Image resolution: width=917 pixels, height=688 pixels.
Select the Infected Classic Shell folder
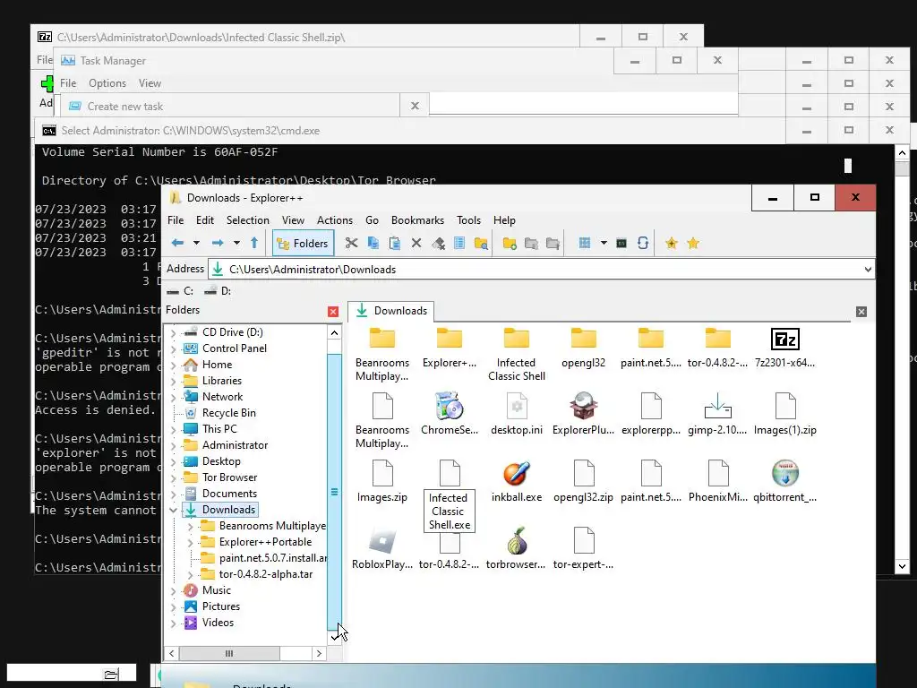coord(517,354)
